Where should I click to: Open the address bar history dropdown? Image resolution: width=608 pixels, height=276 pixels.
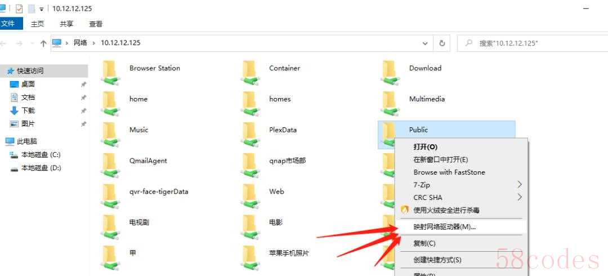click(x=426, y=43)
